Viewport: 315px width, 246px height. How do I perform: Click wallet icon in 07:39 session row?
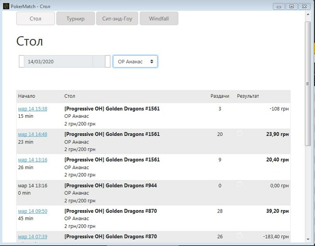coord(240,235)
